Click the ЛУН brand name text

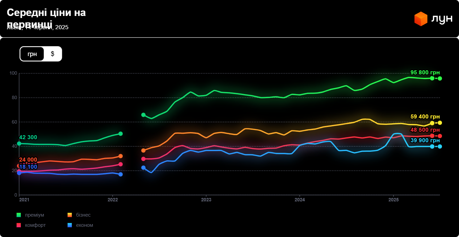click(x=442, y=19)
